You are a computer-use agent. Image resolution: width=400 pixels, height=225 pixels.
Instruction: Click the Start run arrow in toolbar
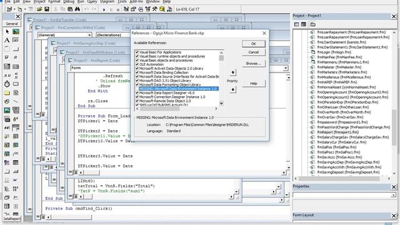[104, 9]
